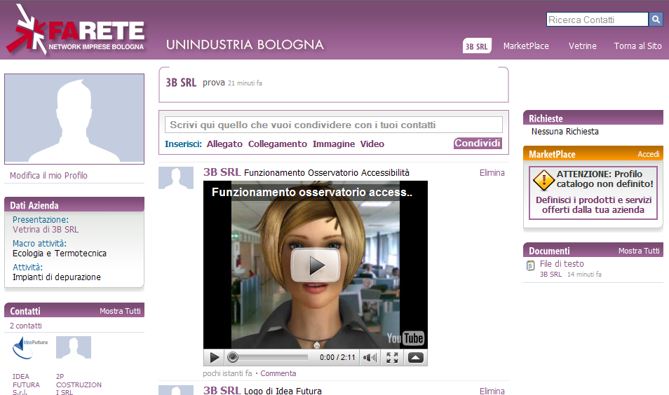
Task: Click the avatar beside the Funzionamento Osservatorio post
Action: [x=176, y=178]
